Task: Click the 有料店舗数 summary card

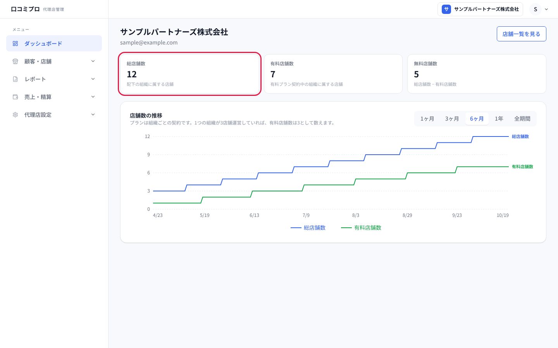Action: [x=333, y=74]
